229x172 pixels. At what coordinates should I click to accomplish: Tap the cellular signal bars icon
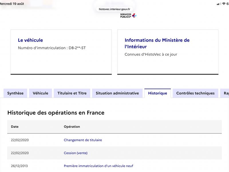(x=219, y=4)
